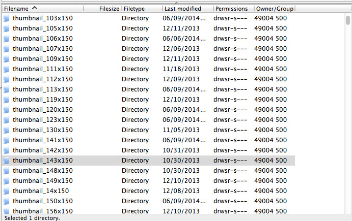Click folder icon of thumbnail_113x150
Screen dimensions: 352x221
[x=6, y=89]
